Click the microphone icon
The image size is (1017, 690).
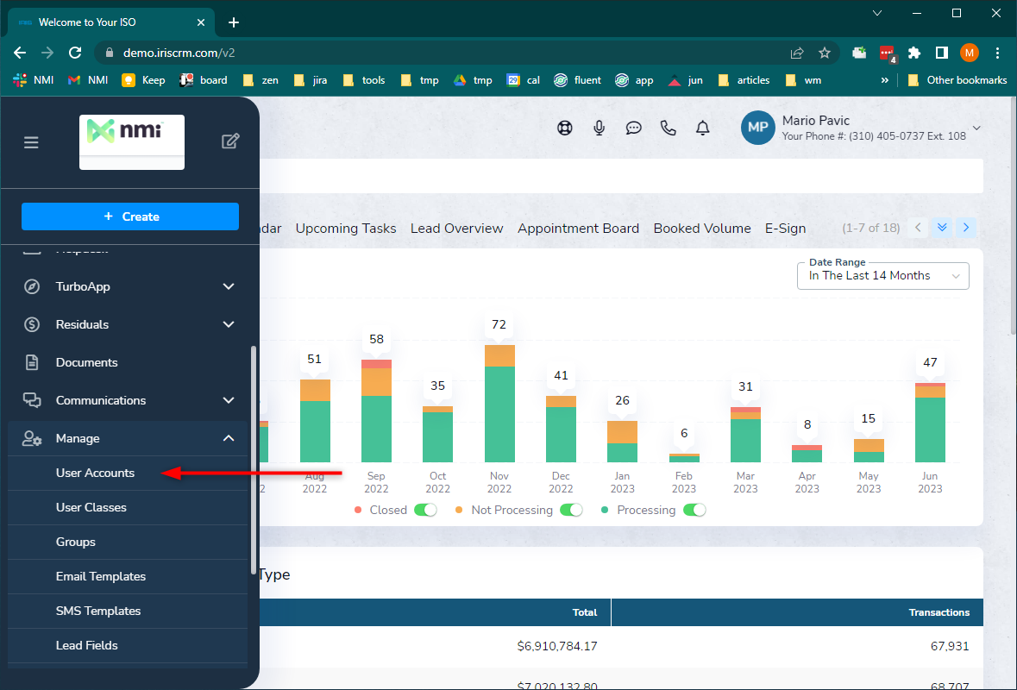600,128
